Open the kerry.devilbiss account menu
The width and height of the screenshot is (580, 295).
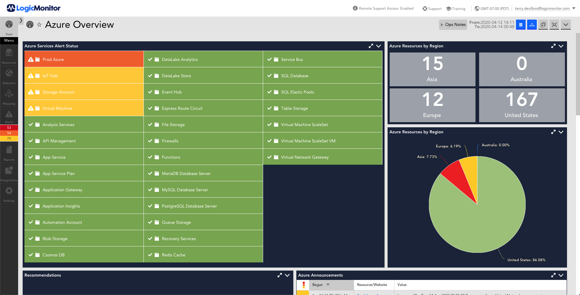pyautogui.click(x=544, y=8)
